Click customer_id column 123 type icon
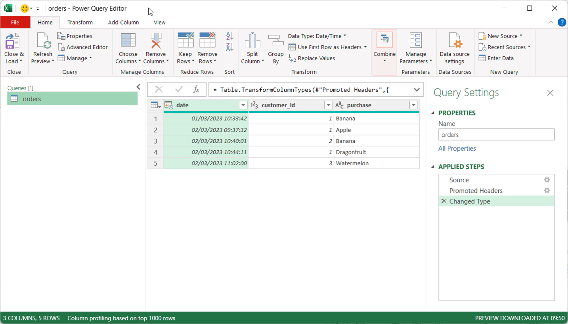Image resolution: width=568 pixels, height=324 pixels. point(254,105)
